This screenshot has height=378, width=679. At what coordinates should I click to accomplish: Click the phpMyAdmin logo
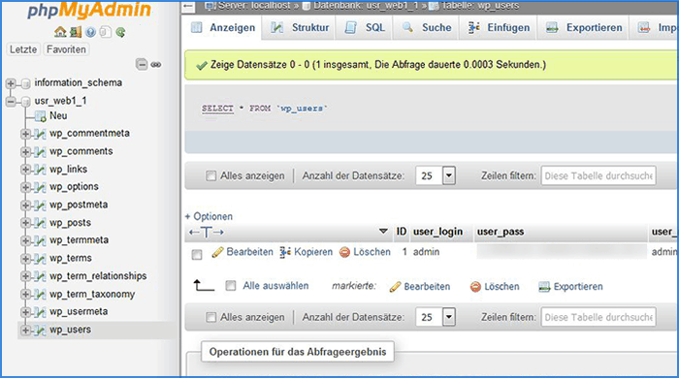[x=89, y=11]
